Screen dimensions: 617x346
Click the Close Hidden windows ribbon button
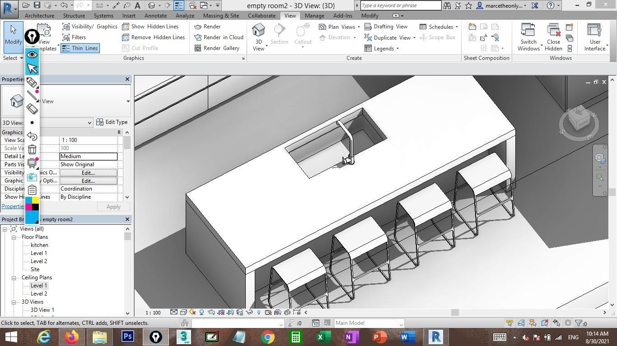pos(553,37)
